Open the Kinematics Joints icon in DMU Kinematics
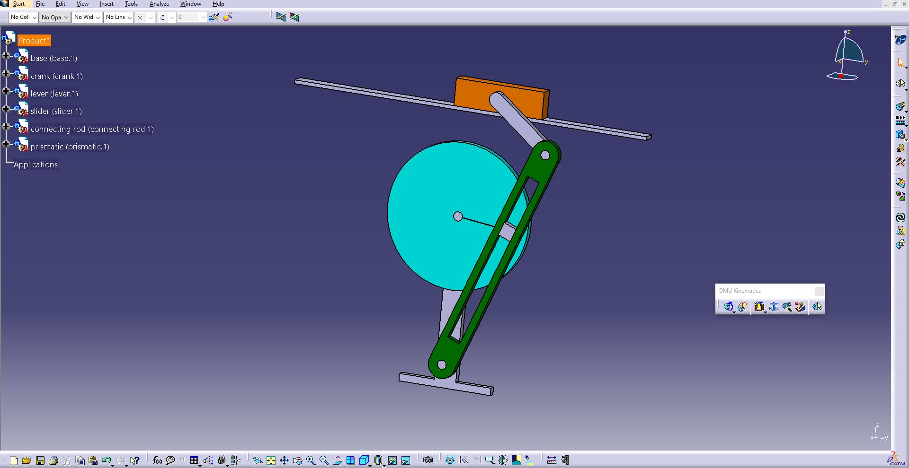This screenshot has width=909, height=468. coord(759,307)
